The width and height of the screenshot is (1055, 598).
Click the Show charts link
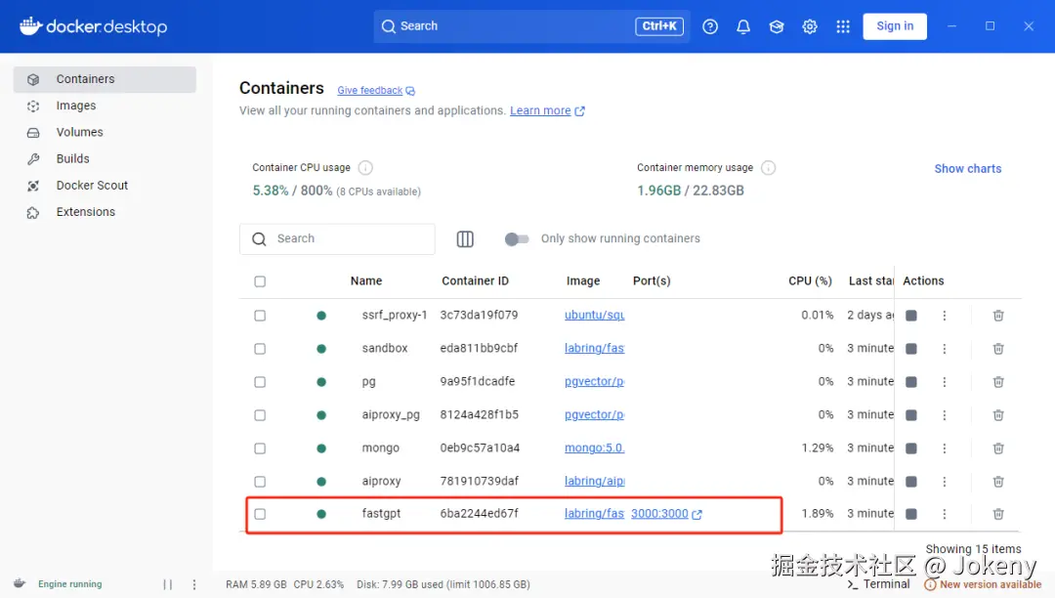click(x=967, y=169)
